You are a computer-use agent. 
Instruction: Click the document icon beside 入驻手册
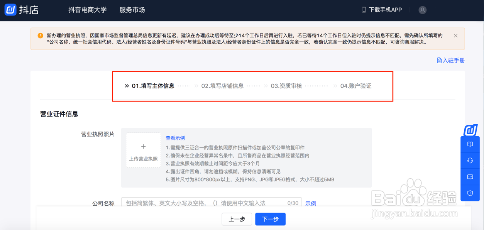[x=439, y=61]
